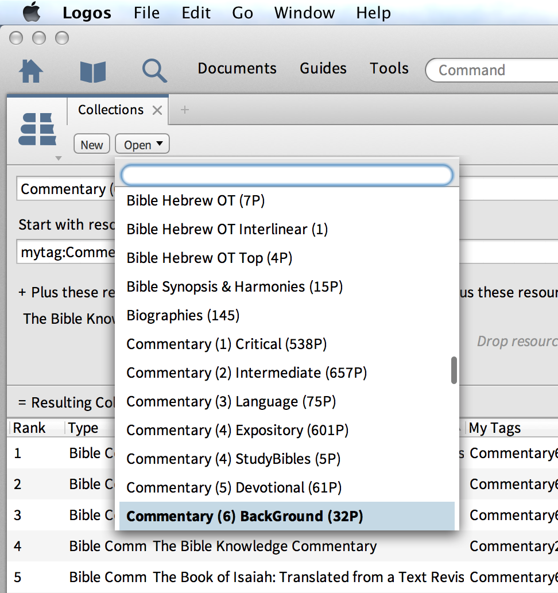Open the Logos application menu
Image resolution: width=558 pixels, height=593 pixels.
pos(87,13)
